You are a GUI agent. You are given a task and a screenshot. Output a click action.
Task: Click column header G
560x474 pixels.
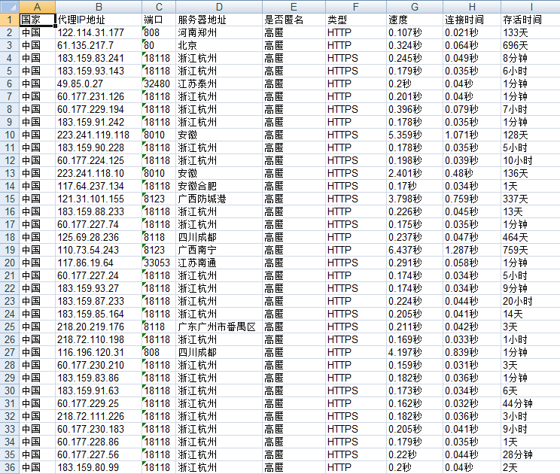point(414,6)
